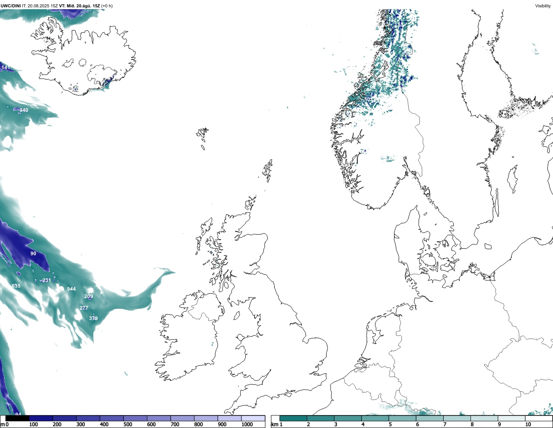Click the '90' value in dark blue fog

tap(33, 254)
